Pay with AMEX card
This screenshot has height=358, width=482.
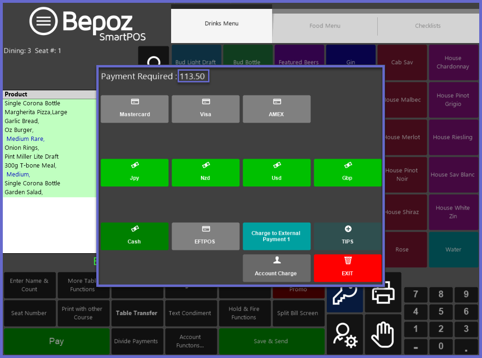(x=277, y=109)
